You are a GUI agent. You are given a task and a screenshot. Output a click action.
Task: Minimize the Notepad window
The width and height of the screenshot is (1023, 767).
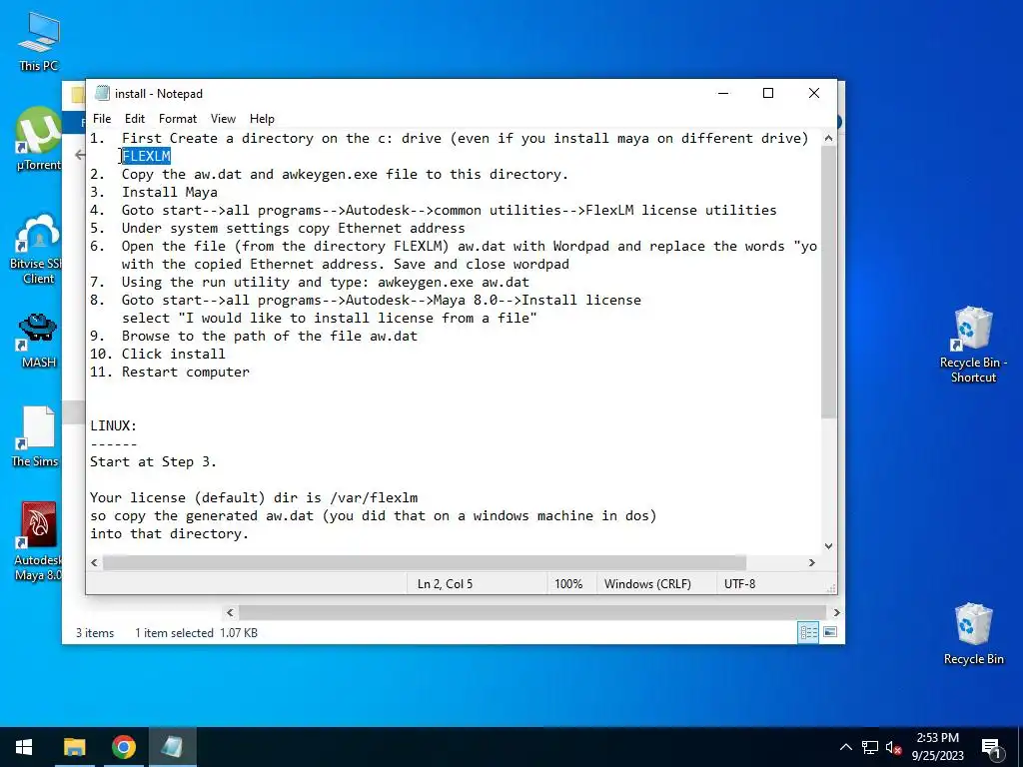coord(723,93)
